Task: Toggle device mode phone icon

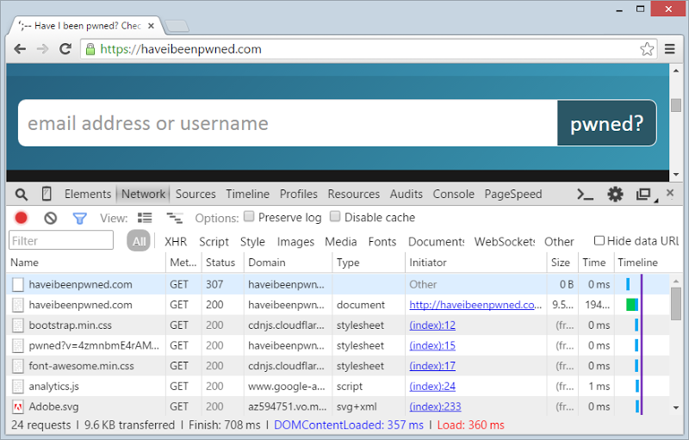Action: 47,194
